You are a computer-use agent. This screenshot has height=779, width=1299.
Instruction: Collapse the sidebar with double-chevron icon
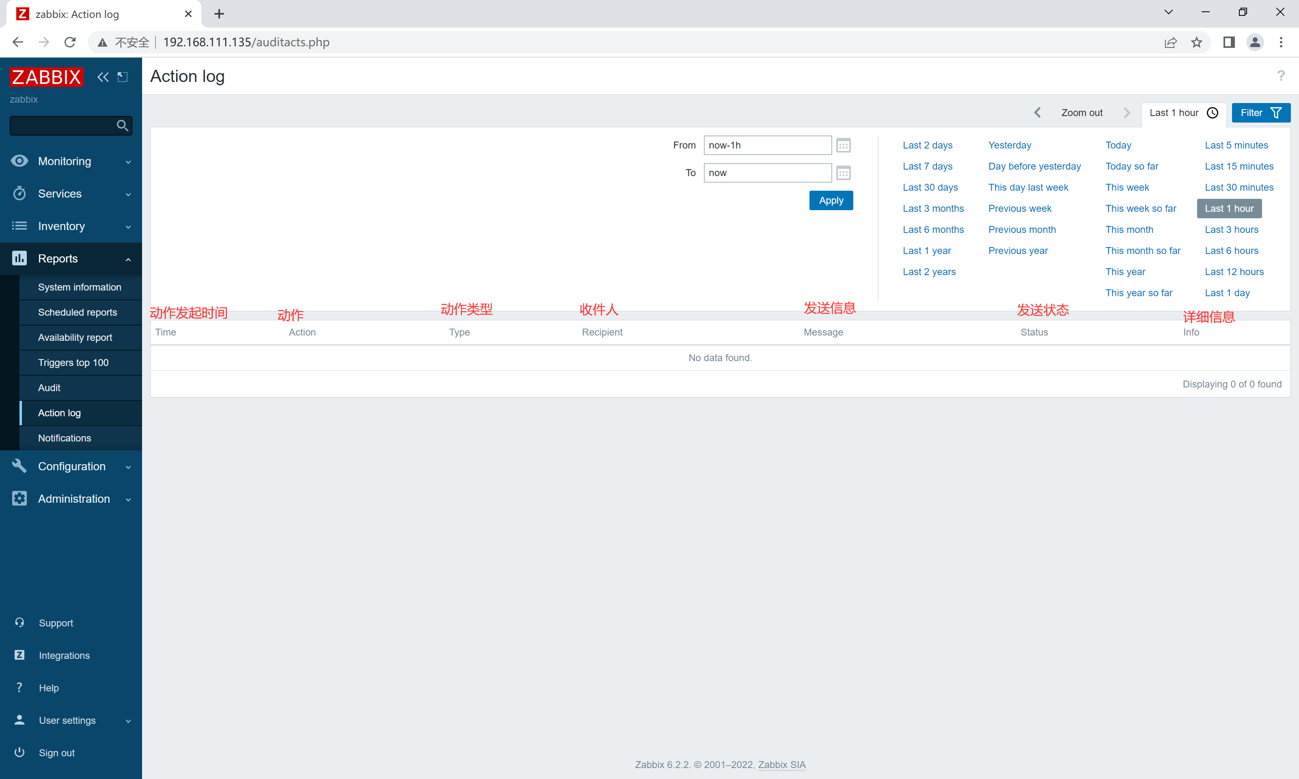pos(103,77)
